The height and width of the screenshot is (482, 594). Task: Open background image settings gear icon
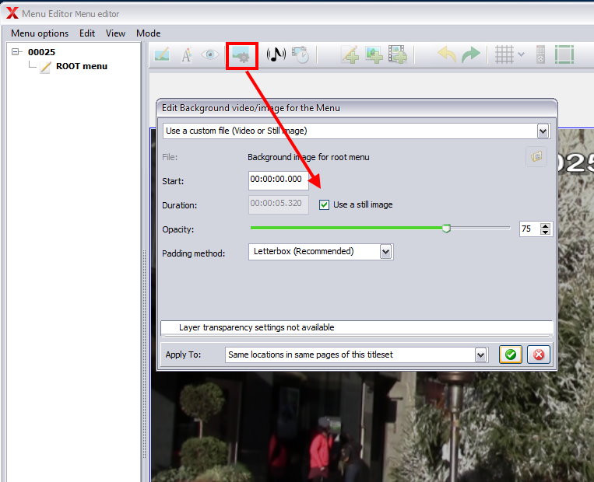(x=242, y=56)
